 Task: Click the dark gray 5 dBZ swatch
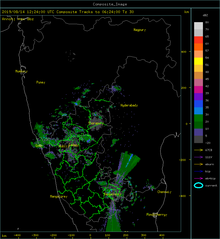point(198,139)
